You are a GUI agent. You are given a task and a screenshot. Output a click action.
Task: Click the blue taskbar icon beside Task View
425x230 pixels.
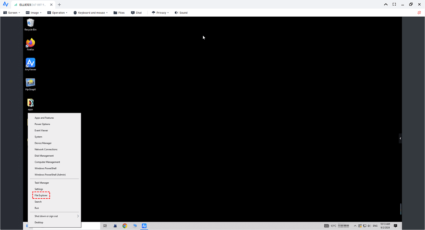coord(115,226)
